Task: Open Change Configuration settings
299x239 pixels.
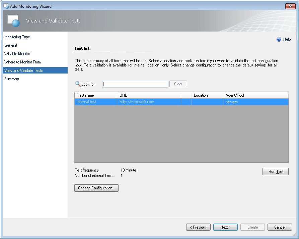Action: click(96, 188)
